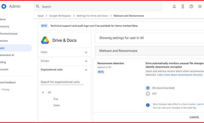Click Showing settings for user in All
The image size is (204, 123).
pyautogui.click(x=121, y=38)
